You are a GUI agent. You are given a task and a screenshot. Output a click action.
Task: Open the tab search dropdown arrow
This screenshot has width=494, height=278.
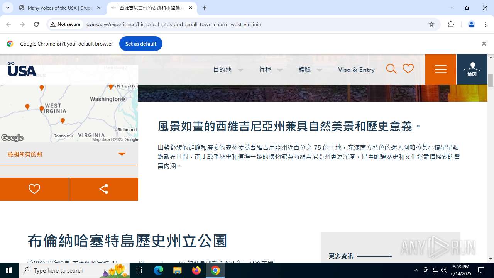coord(7,8)
